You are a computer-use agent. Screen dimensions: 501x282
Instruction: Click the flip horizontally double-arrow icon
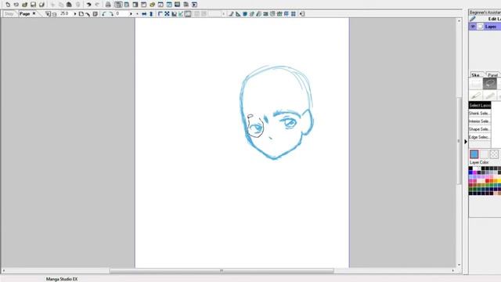pos(144,14)
